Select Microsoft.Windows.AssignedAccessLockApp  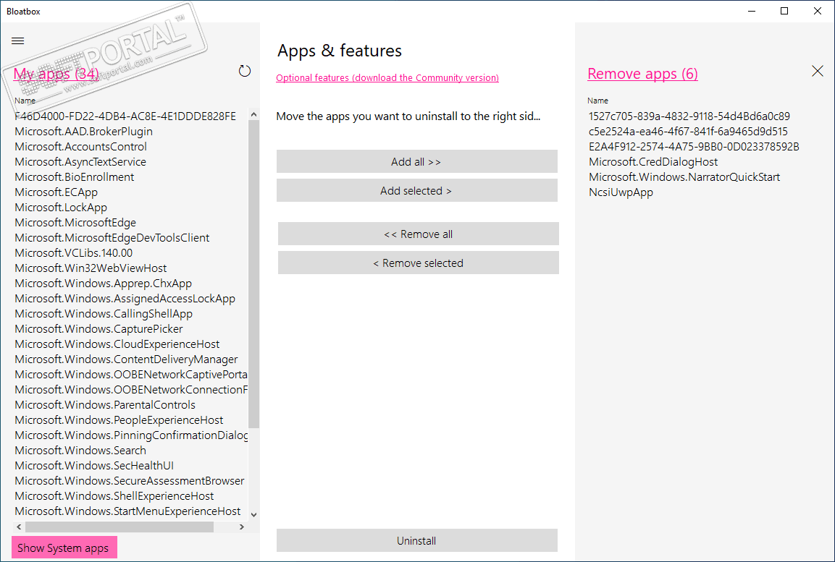pos(125,298)
